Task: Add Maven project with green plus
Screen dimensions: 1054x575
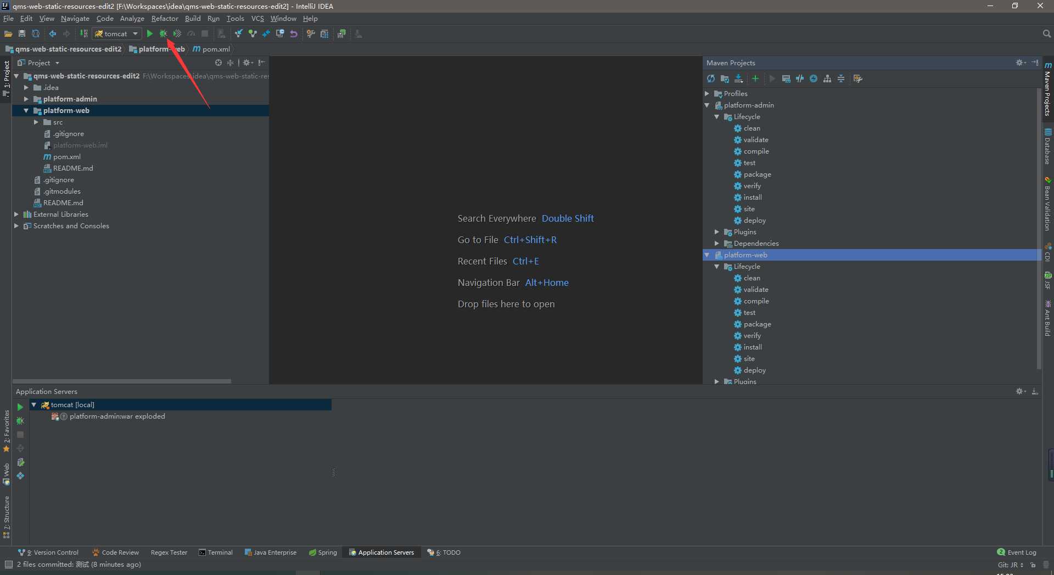Action: click(755, 78)
